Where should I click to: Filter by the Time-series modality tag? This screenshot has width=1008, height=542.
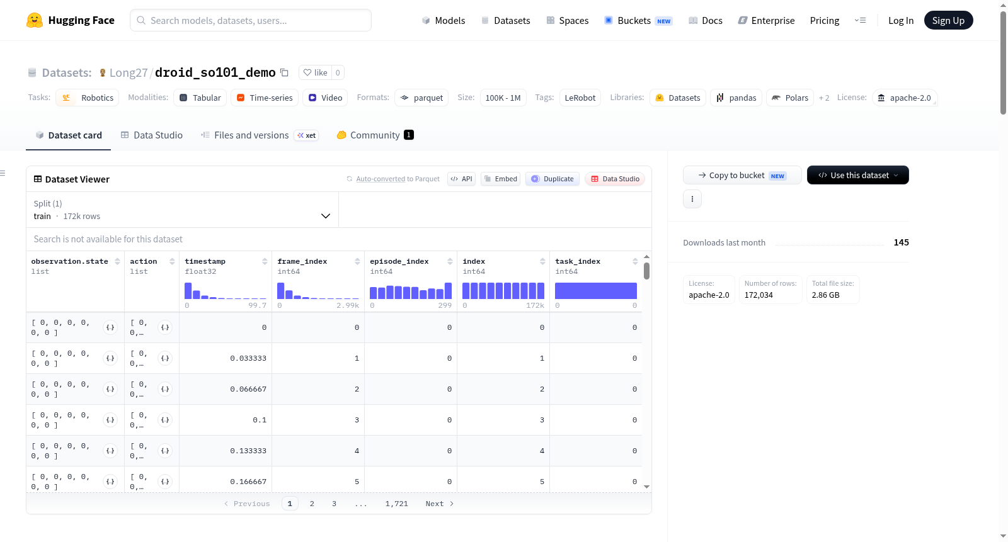tap(265, 98)
